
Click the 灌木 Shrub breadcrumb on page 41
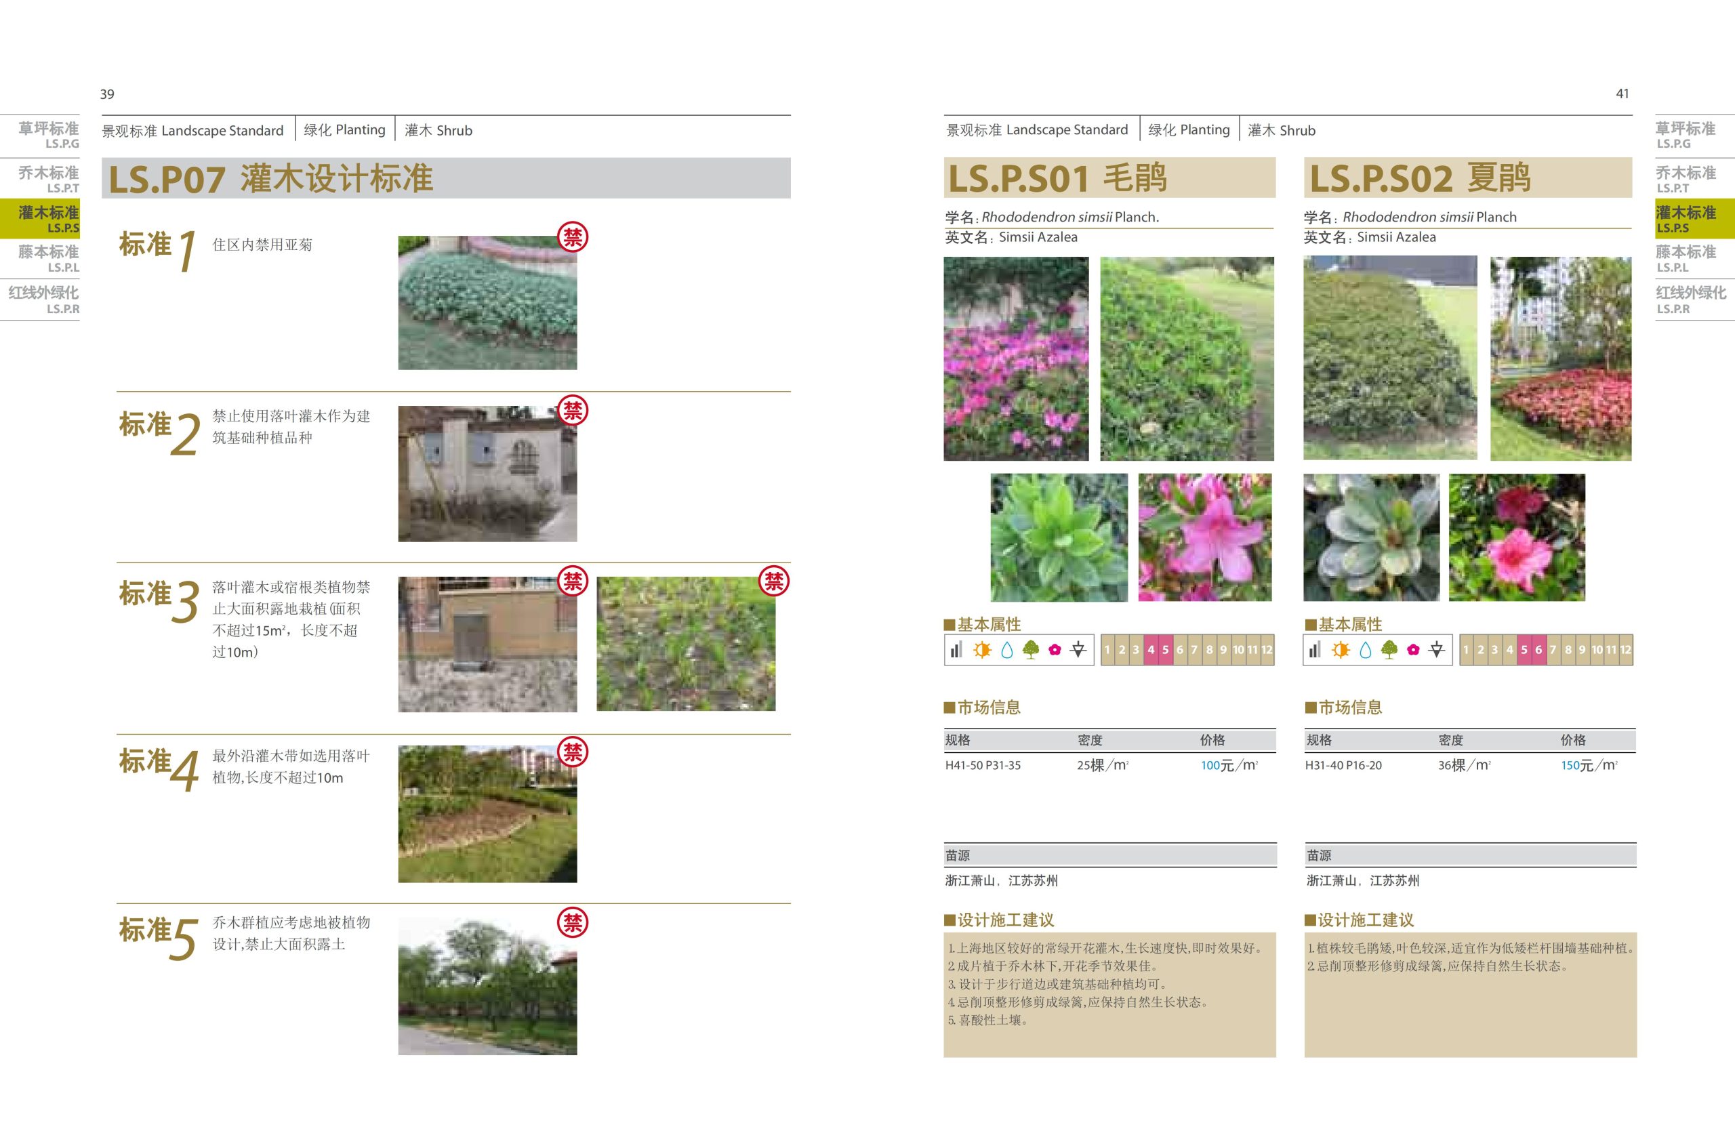1281,130
